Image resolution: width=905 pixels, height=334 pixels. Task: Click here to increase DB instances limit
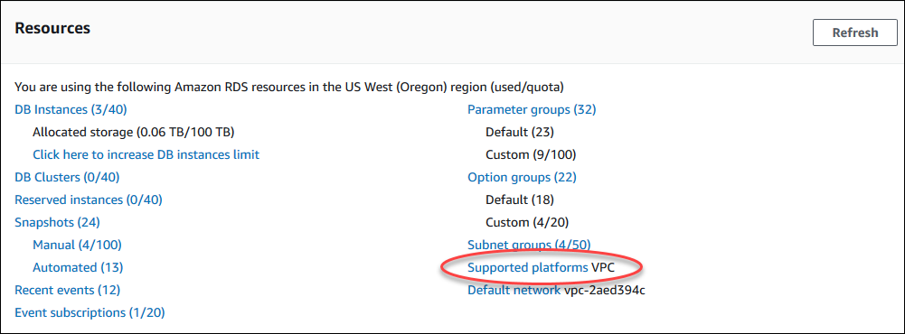tap(146, 154)
